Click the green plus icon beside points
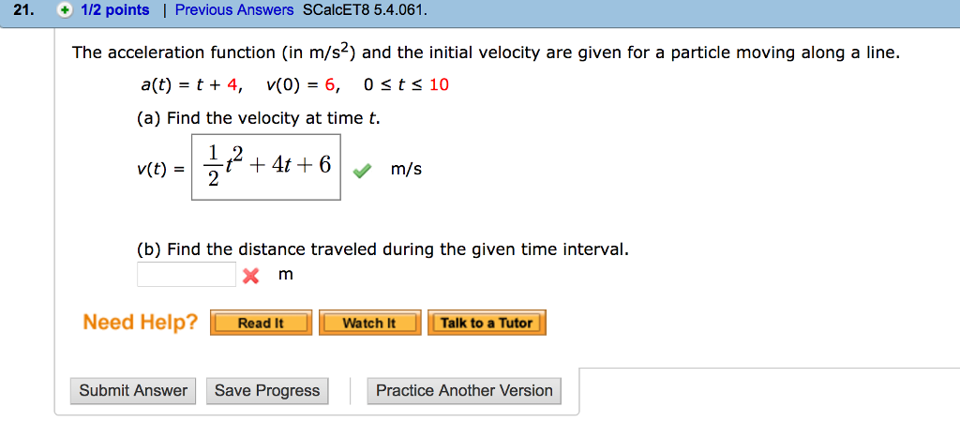This screenshot has width=960, height=422. pyautogui.click(x=64, y=10)
